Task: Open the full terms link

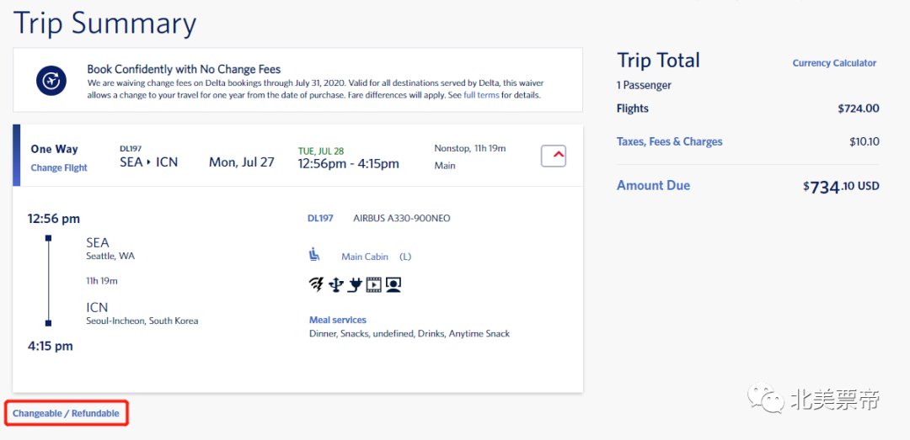Action: point(481,95)
